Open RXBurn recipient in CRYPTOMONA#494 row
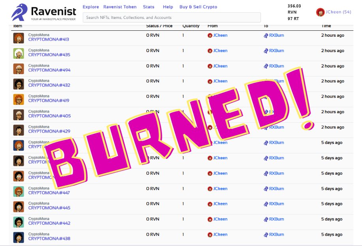The width and height of the screenshot is (362, 246). click(x=277, y=66)
